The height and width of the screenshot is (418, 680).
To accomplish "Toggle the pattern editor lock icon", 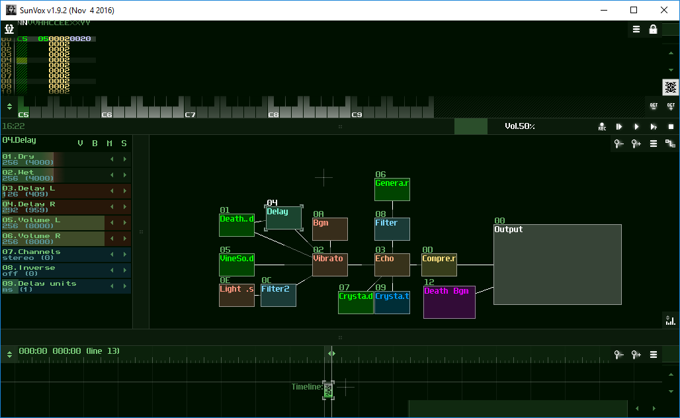I will [x=654, y=29].
